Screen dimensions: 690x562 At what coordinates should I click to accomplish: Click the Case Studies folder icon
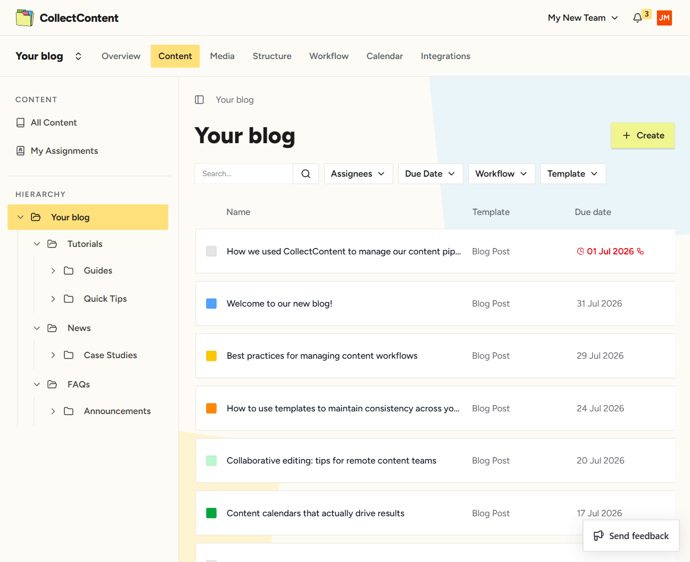[x=69, y=355]
